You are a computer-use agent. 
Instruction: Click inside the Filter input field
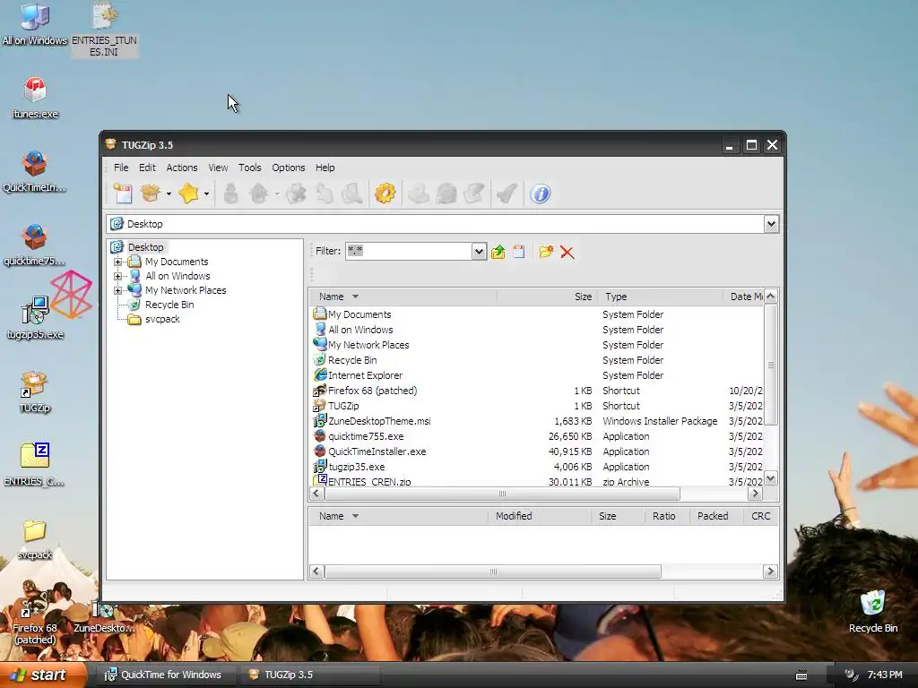point(409,252)
